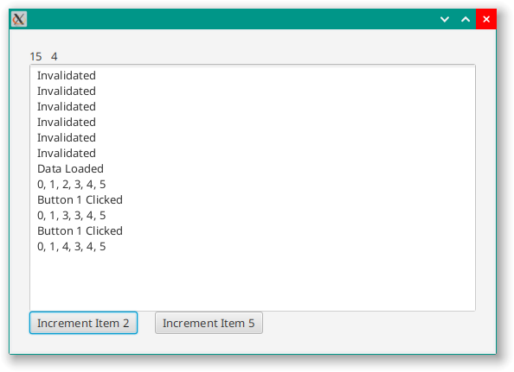Click the Increment Item 2 button
514x372 pixels.
83,323
